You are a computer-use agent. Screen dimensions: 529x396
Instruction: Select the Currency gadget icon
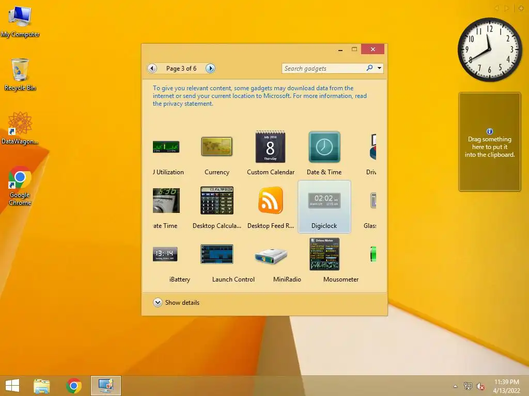(216, 146)
